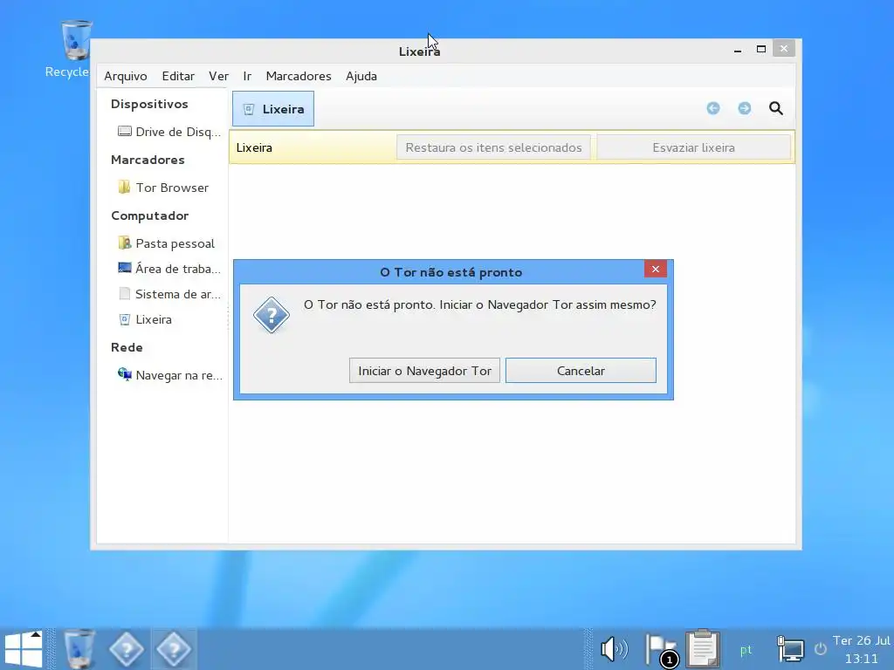Image resolution: width=894 pixels, height=670 pixels.
Task: Go back with the left arrow icon
Action: [x=712, y=108]
